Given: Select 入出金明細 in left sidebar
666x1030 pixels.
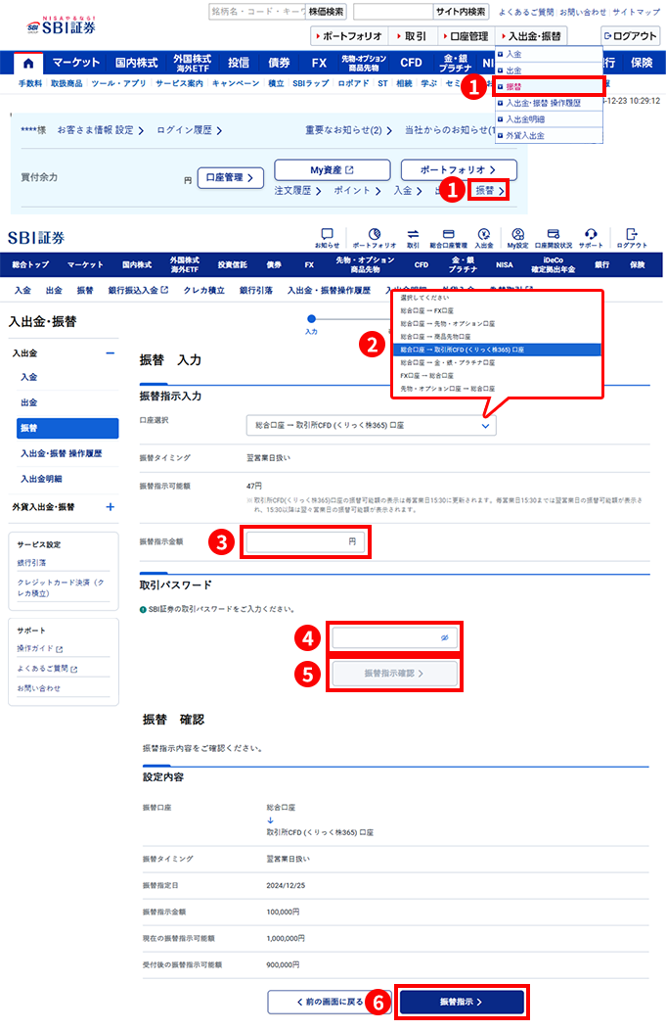Looking at the screenshot, I should pyautogui.click(x=41, y=479).
